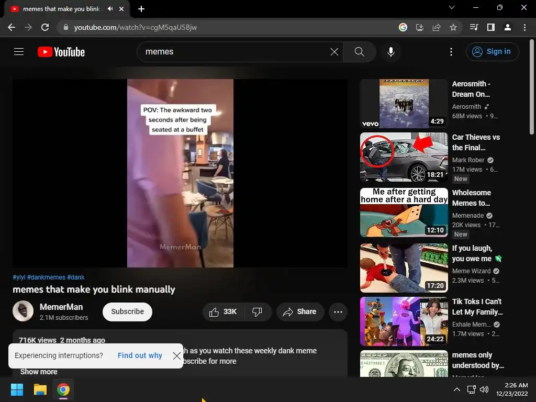Share this video
536x402 pixels.
point(300,312)
